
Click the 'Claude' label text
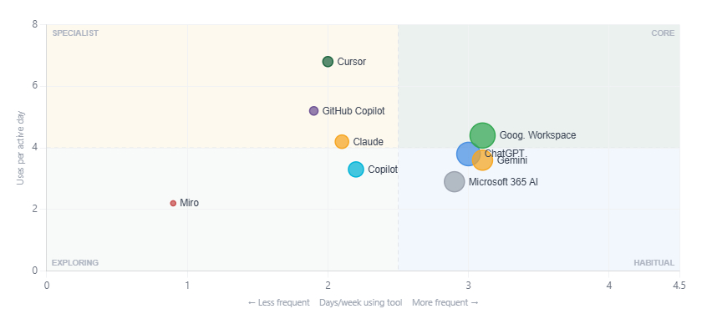(x=368, y=142)
